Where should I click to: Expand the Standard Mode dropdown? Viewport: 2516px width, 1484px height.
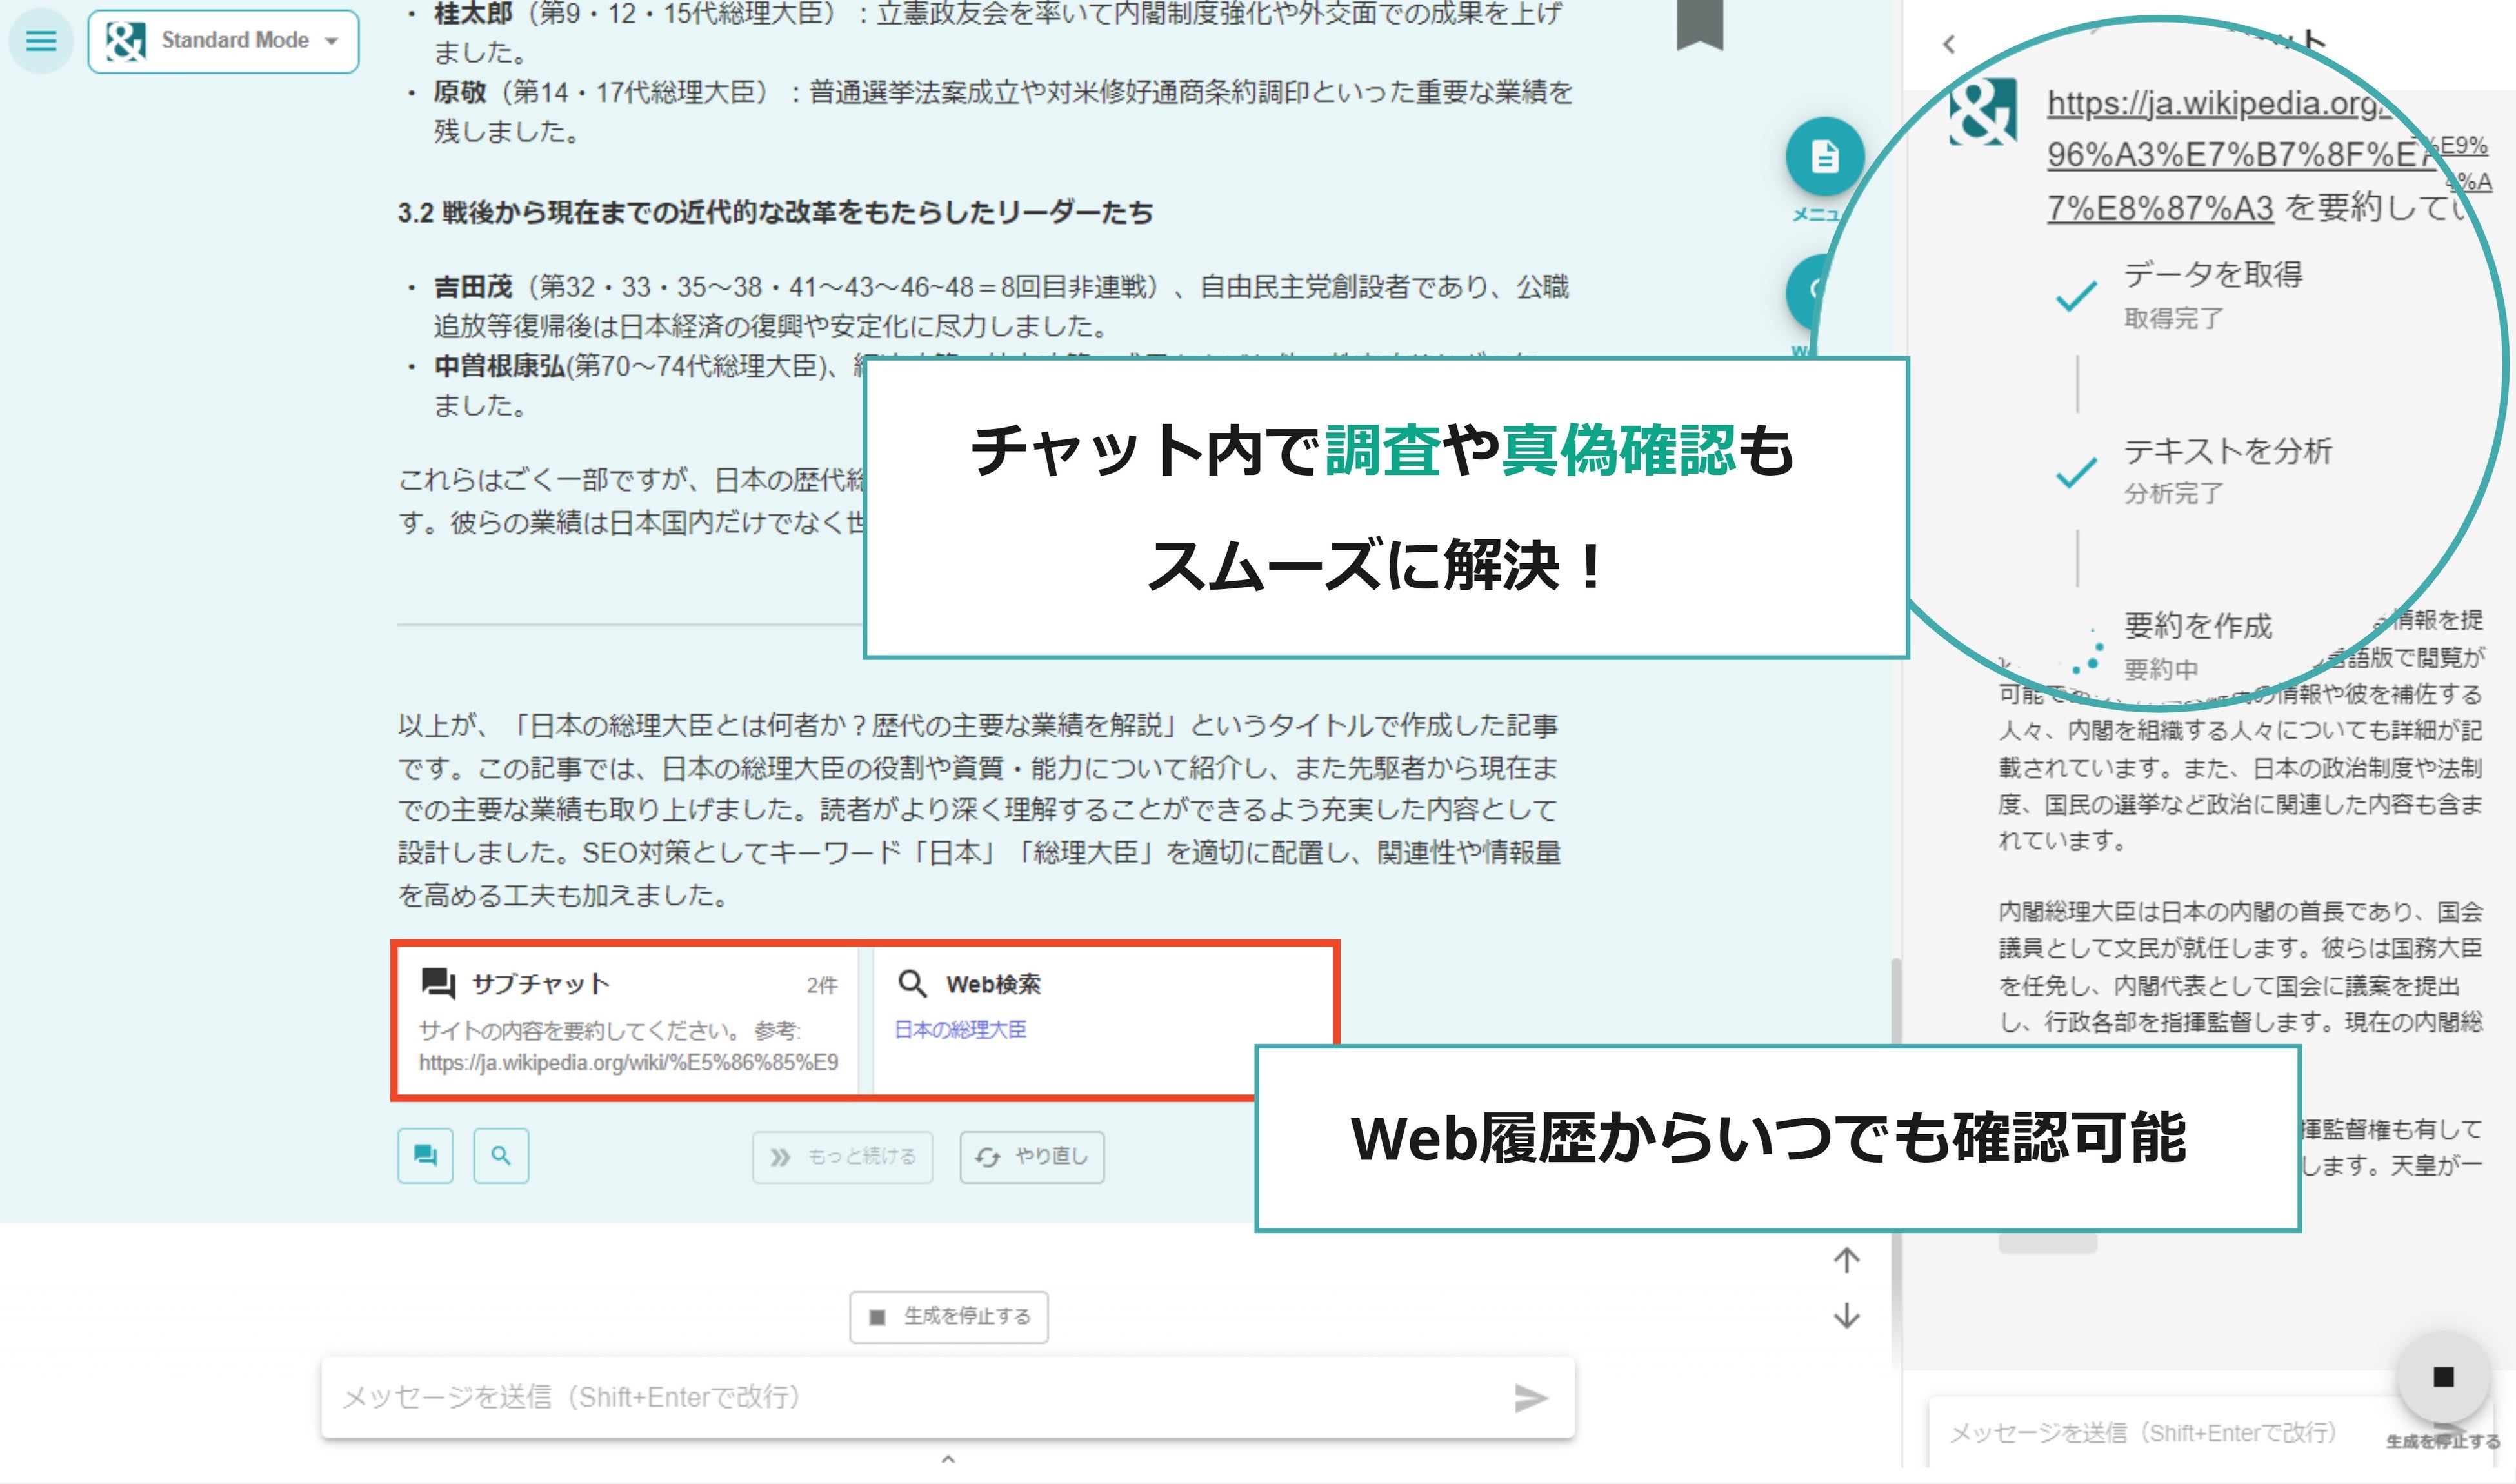tap(223, 41)
